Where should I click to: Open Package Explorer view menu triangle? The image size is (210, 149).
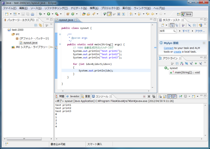tap(51, 24)
